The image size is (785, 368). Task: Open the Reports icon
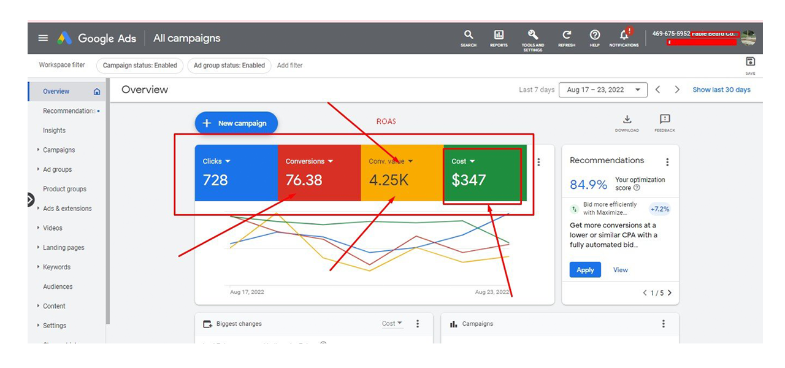click(x=499, y=36)
